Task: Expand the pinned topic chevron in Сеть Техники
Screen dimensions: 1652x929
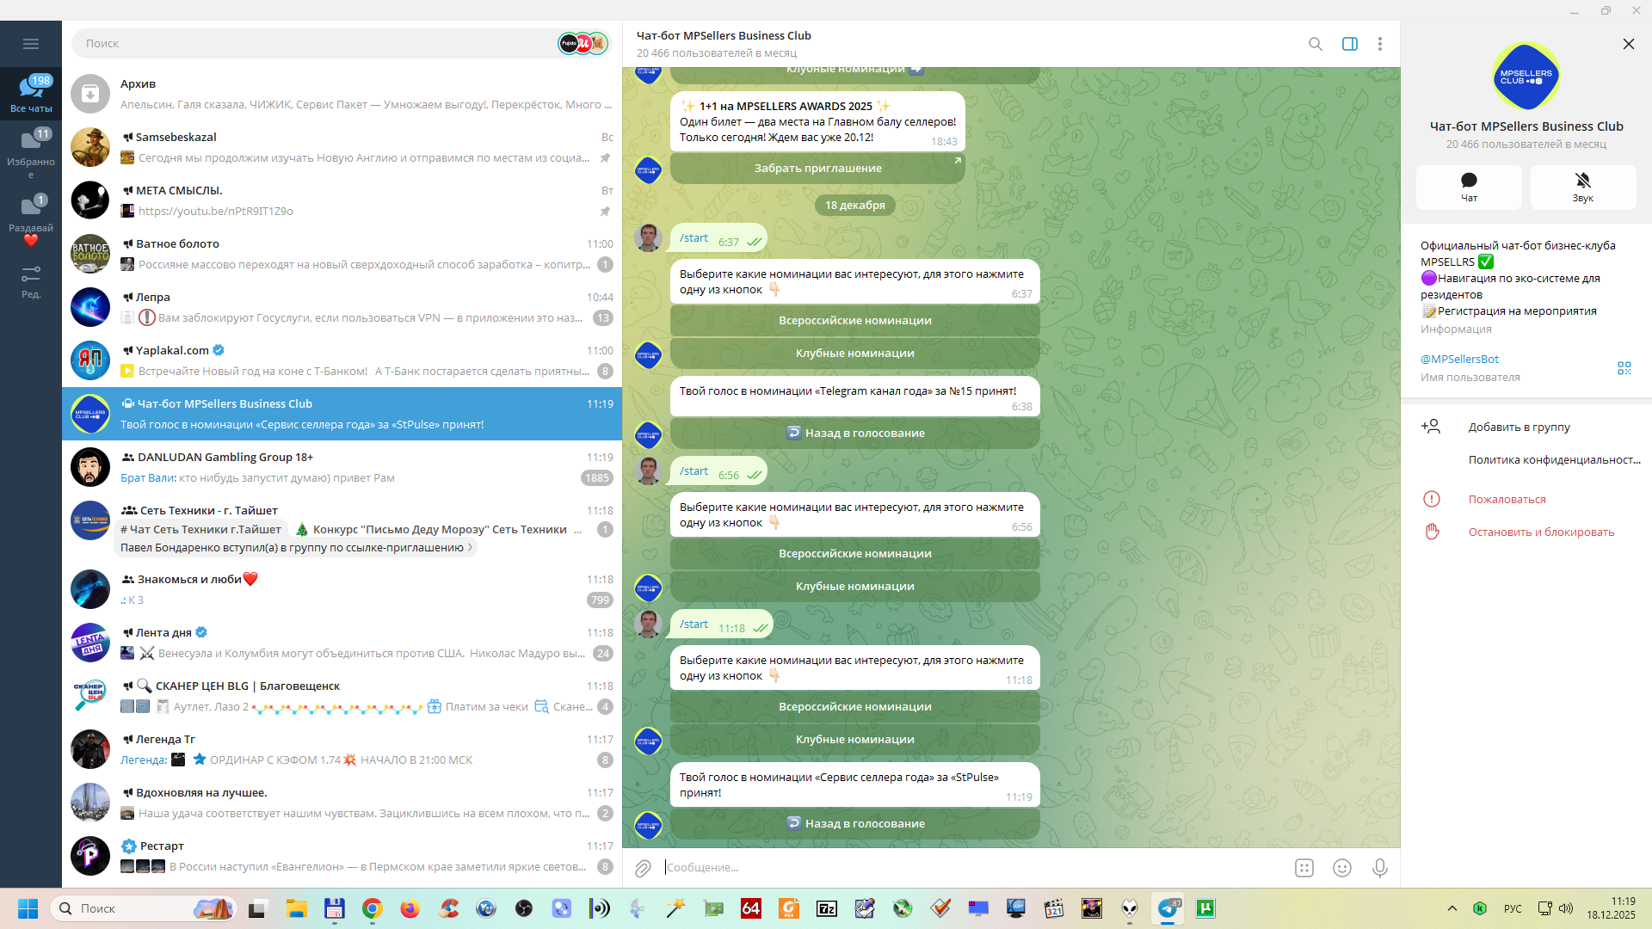Action: coord(471,548)
